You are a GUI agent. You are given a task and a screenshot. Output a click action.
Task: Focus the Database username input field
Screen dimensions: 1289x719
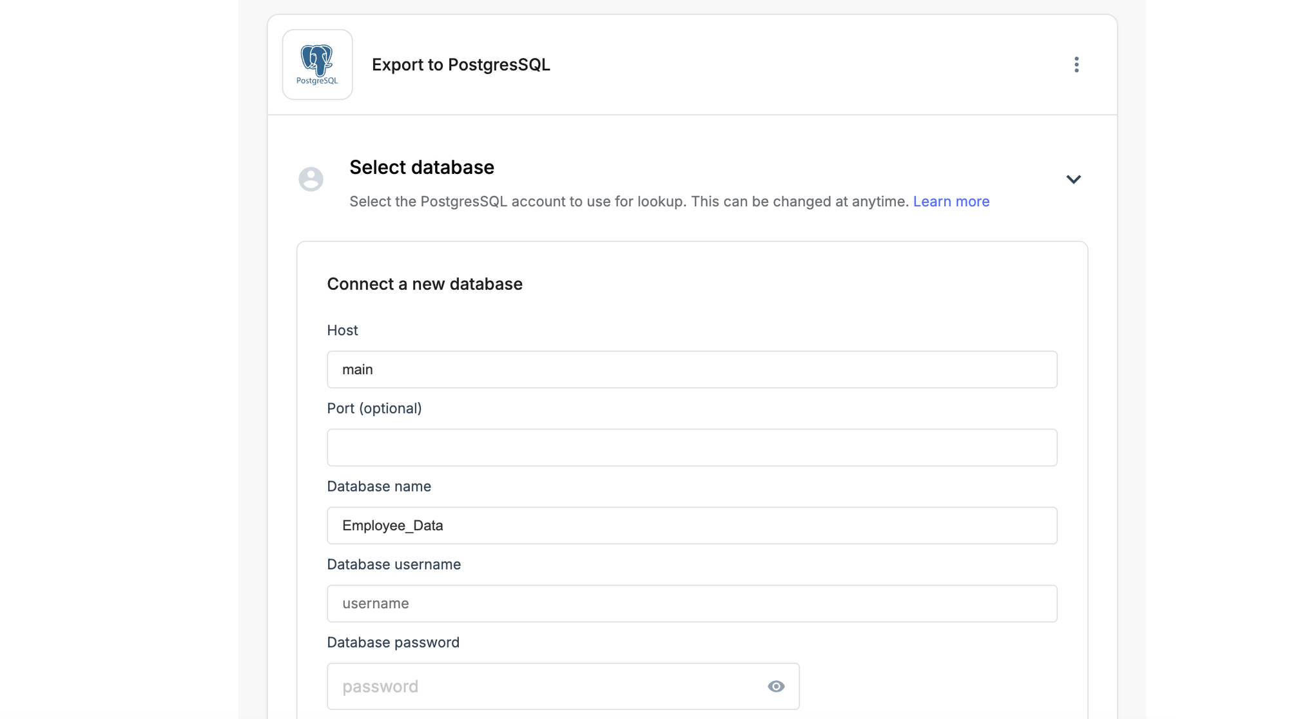(692, 604)
